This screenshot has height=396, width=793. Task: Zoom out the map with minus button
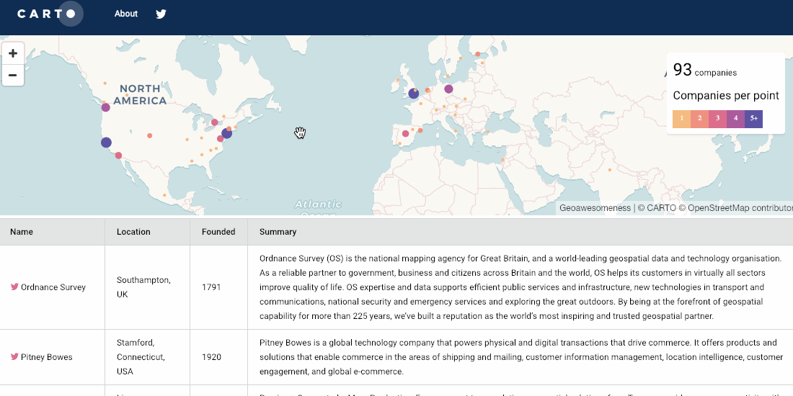(x=13, y=76)
